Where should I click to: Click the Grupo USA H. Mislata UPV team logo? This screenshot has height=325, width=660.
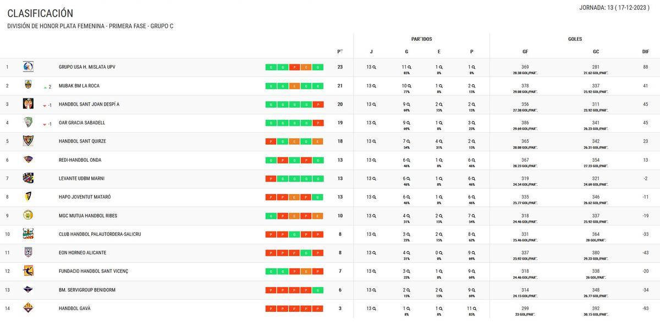(x=28, y=67)
